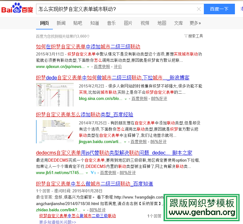Open the 贴吧 tab
The height and width of the screenshot is (224, 243).
coord(78,23)
